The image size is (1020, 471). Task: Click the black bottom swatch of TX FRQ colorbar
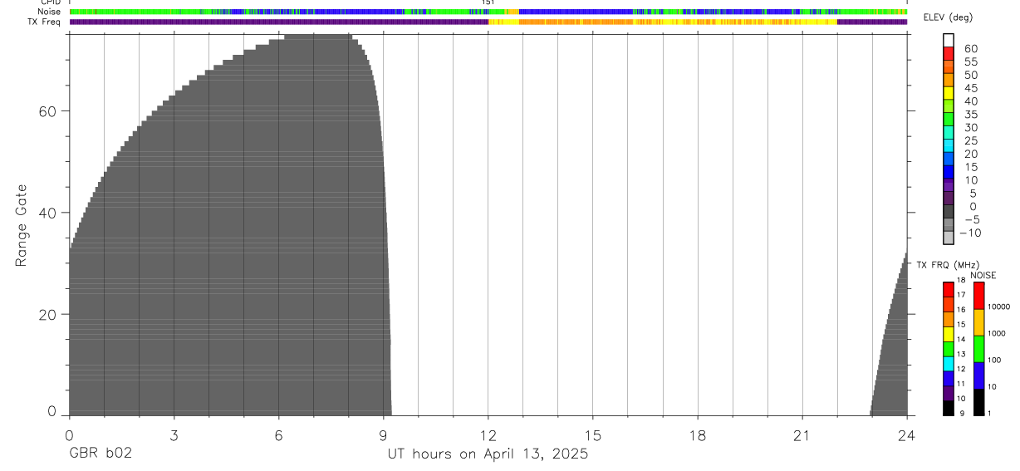click(949, 408)
